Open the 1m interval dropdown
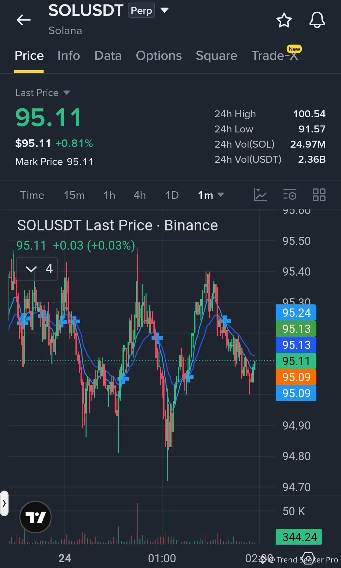Image resolution: width=341 pixels, height=568 pixels. 211,195
